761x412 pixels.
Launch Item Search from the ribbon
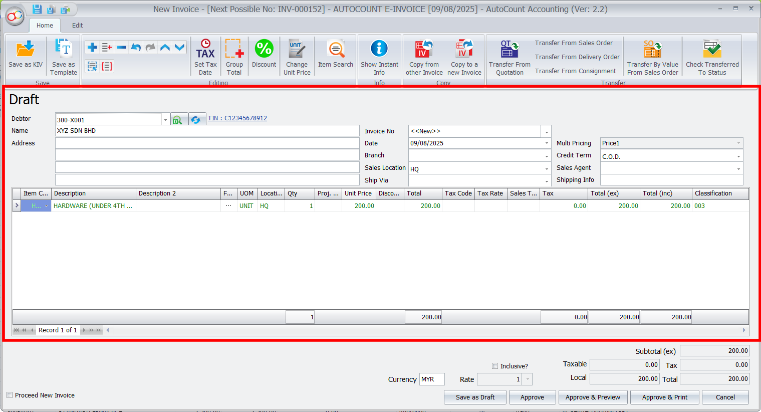[x=336, y=50]
